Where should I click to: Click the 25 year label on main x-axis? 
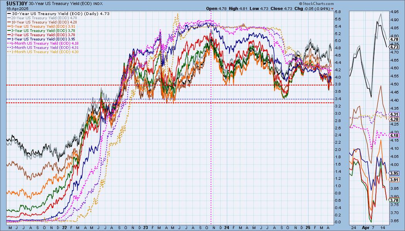[x=308, y=228]
